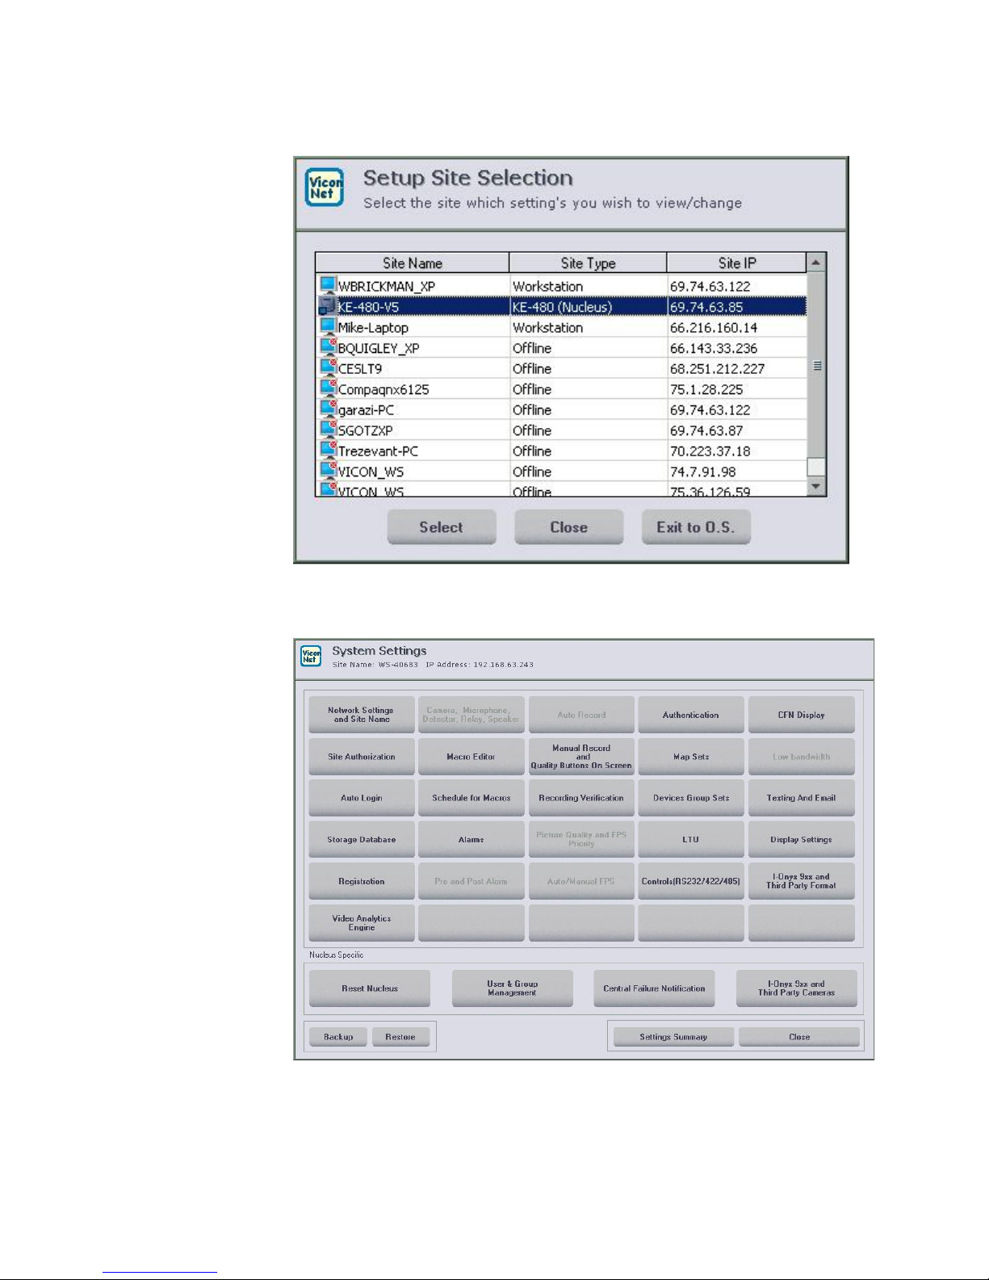Click Close in Setup Site Selection
This screenshot has width=989, height=1280.
click(569, 527)
